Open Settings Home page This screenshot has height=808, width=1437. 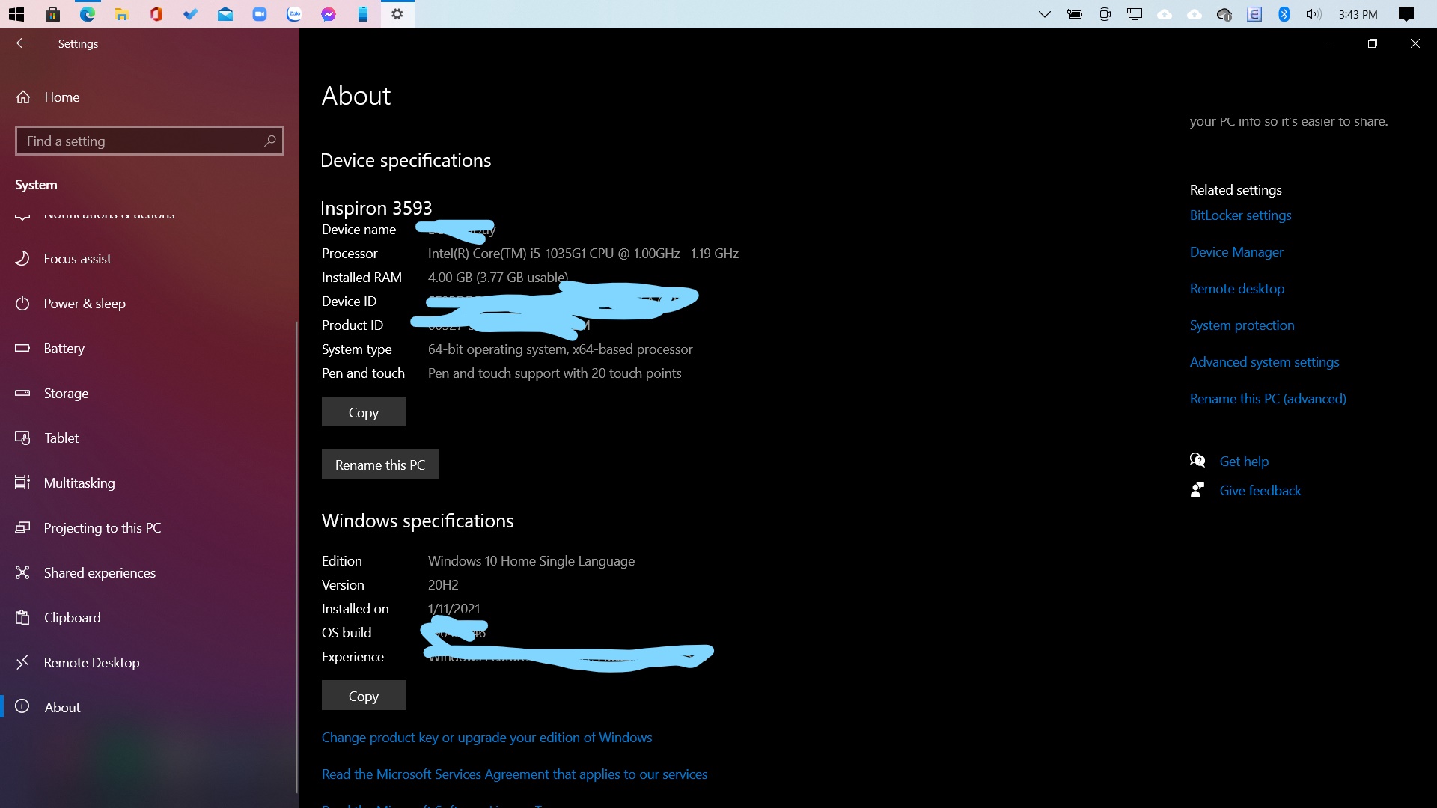(x=61, y=96)
